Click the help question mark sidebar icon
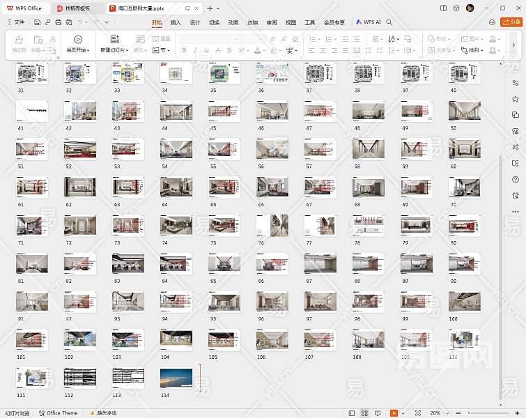The image size is (526, 418). click(x=516, y=179)
